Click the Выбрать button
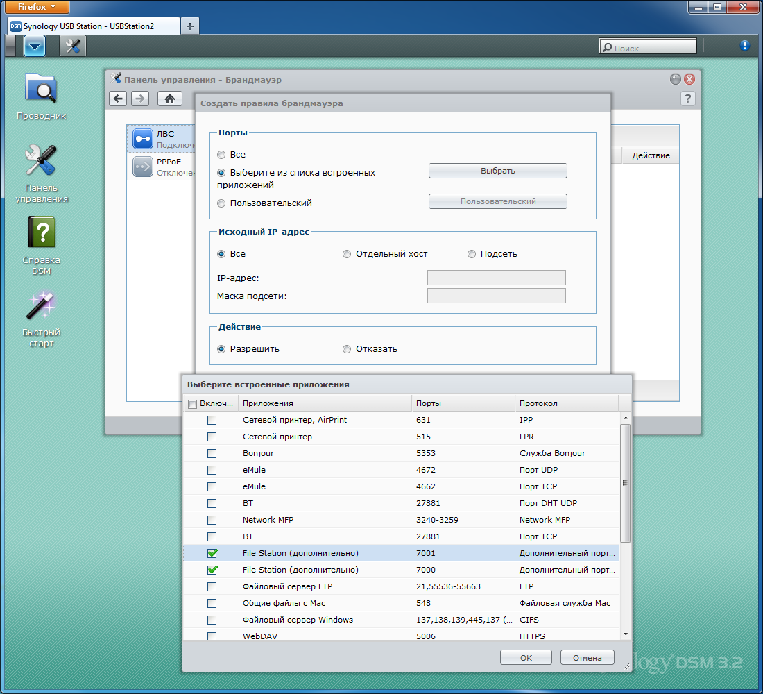This screenshot has height=694, width=763. click(497, 171)
